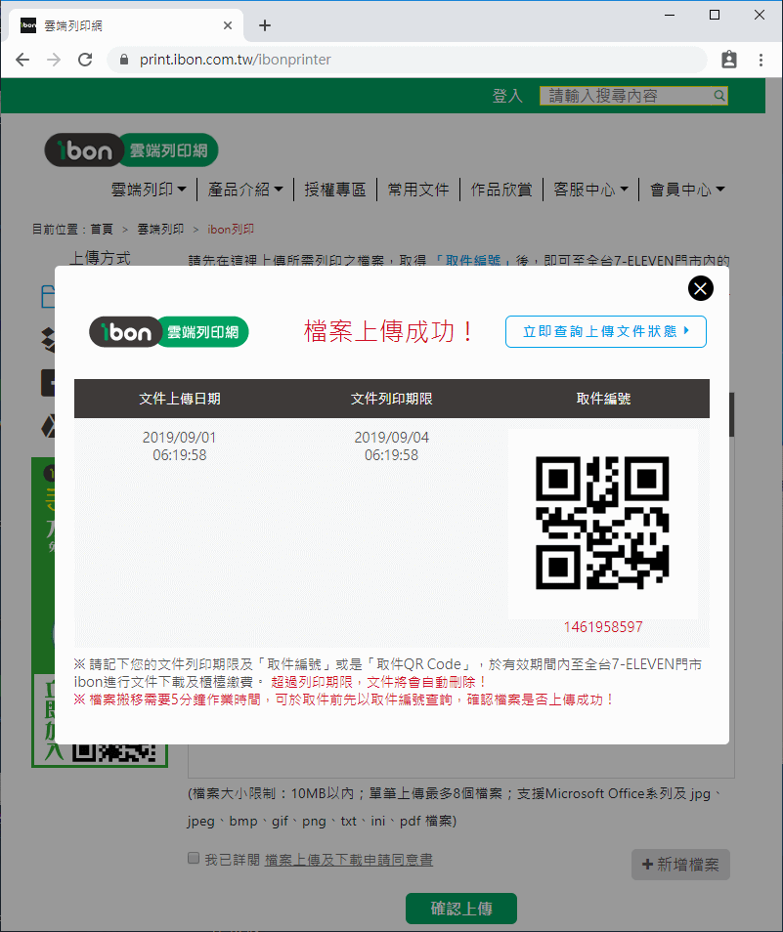
Task: Select 常用文件 in the navigation bar
Action: [418, 190]
